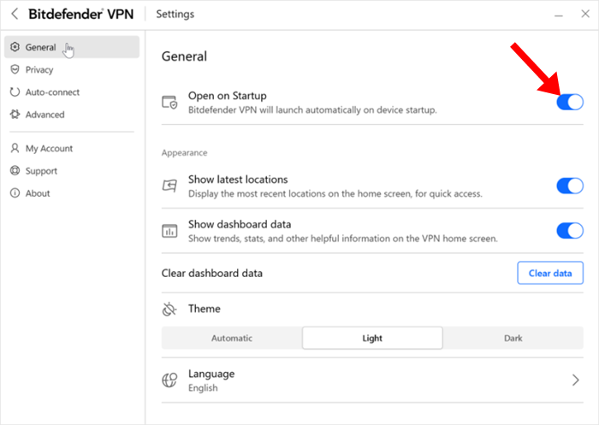Screen dimensions: 599x425
Task: Switch to the Dark theme option
Action: (x=513, y=338)
